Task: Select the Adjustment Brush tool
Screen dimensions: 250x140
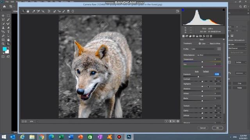Action: pos(64,11)
